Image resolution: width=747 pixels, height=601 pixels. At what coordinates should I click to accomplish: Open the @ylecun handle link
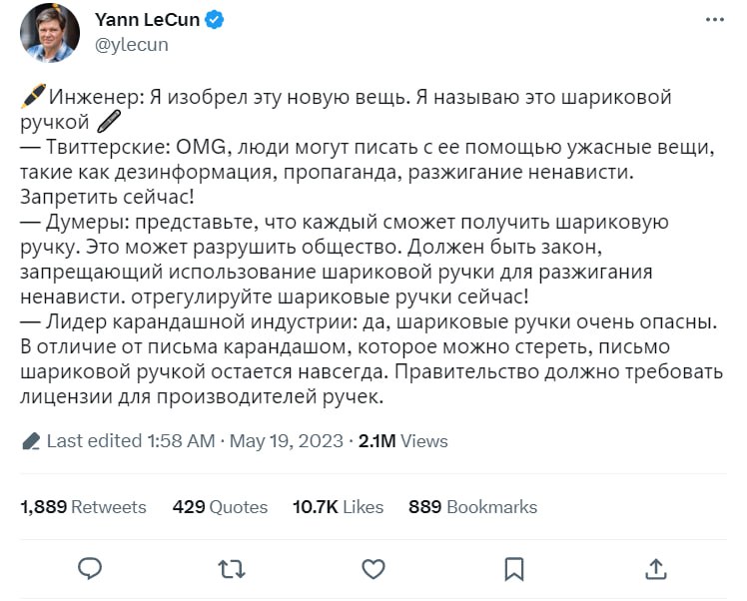click(131, 44)
